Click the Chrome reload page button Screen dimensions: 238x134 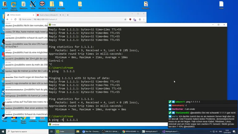15,19
